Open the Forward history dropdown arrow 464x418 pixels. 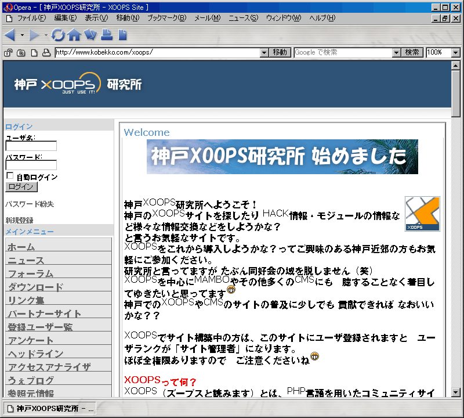[46, 35]
